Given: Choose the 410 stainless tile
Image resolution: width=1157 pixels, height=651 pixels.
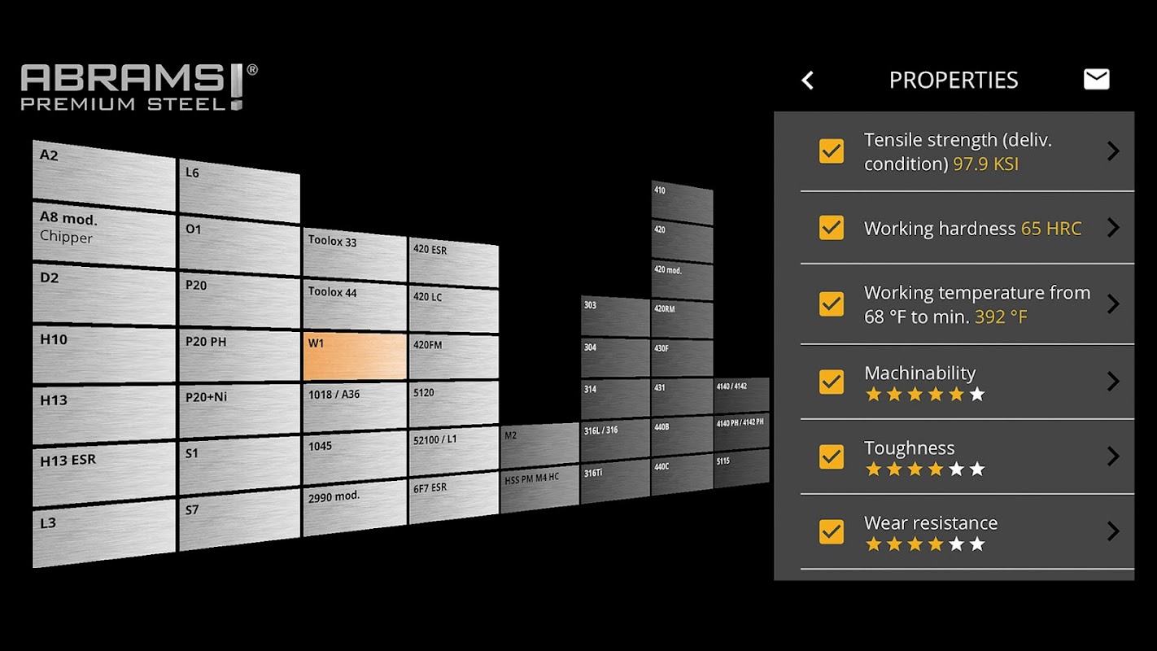Looking at the screenshot, I should (682, 203).
